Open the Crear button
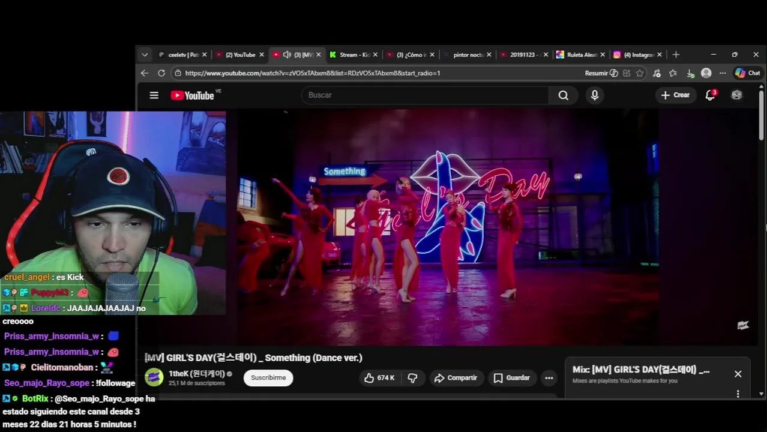 tap(676, 95)
